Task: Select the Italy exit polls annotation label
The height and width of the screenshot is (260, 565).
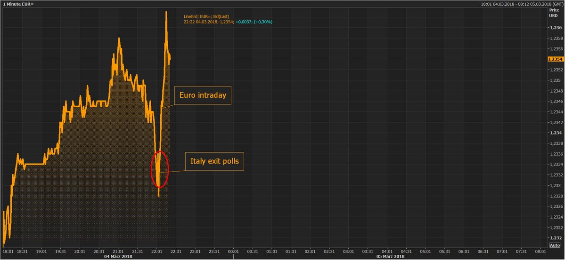Action: point(214,161)
